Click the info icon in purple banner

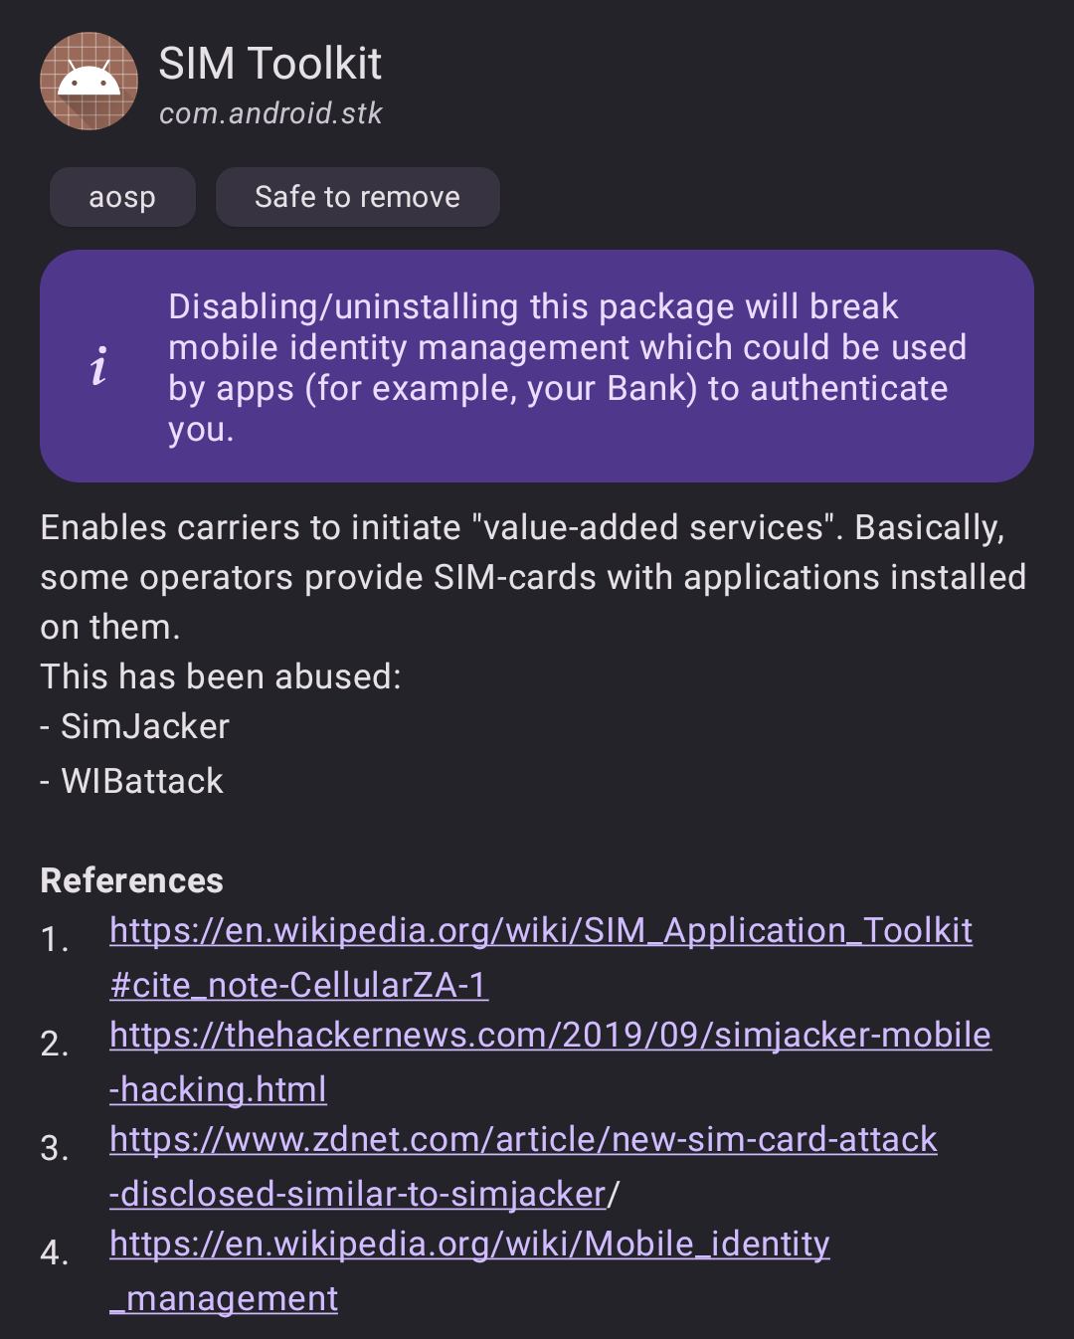click(x=98, y=366)
